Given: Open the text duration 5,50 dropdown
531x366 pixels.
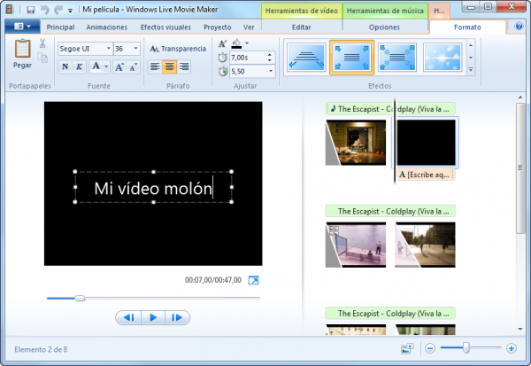Looking at the screenshot, I should tap(271, 71).
